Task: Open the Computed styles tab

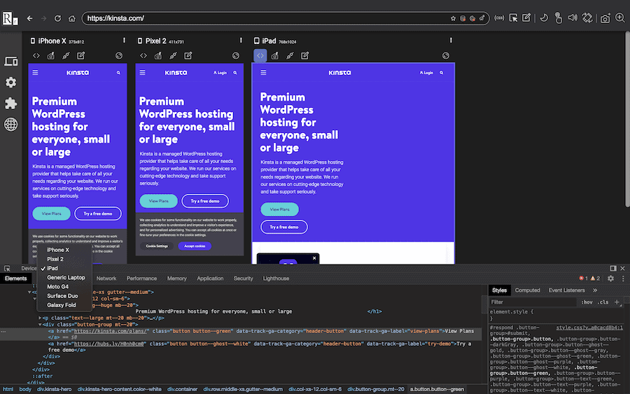Action: 527,290
